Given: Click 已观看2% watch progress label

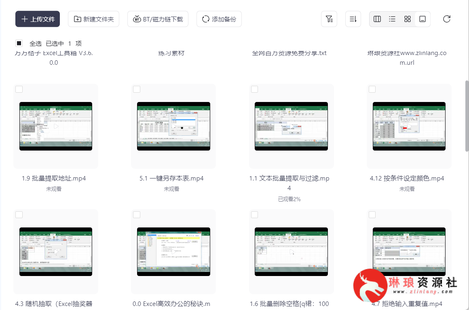Looking at the screenshot, I should 289,199.
